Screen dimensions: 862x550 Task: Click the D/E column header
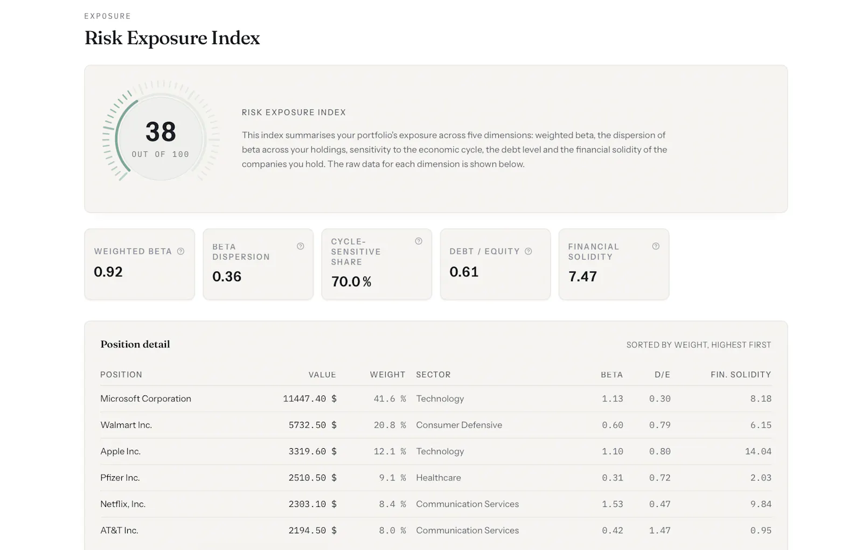pos(663,374)
